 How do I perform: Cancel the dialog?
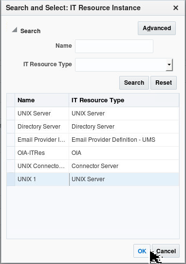[166, 251]
